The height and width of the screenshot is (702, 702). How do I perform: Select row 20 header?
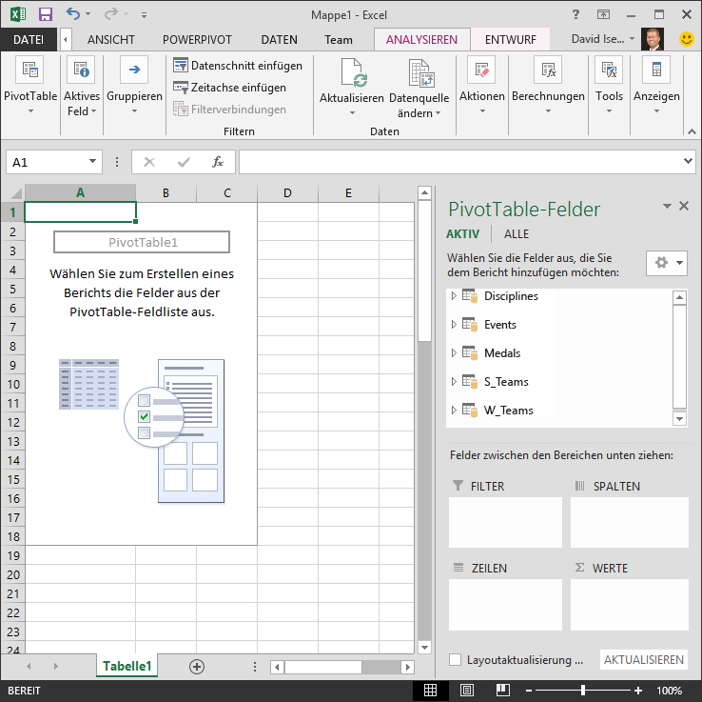(x=13, y=574)
